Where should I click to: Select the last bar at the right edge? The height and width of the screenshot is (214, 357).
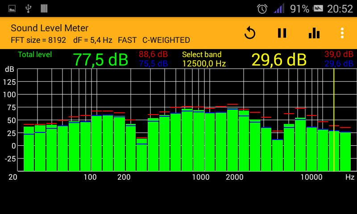tap(345, 151)
